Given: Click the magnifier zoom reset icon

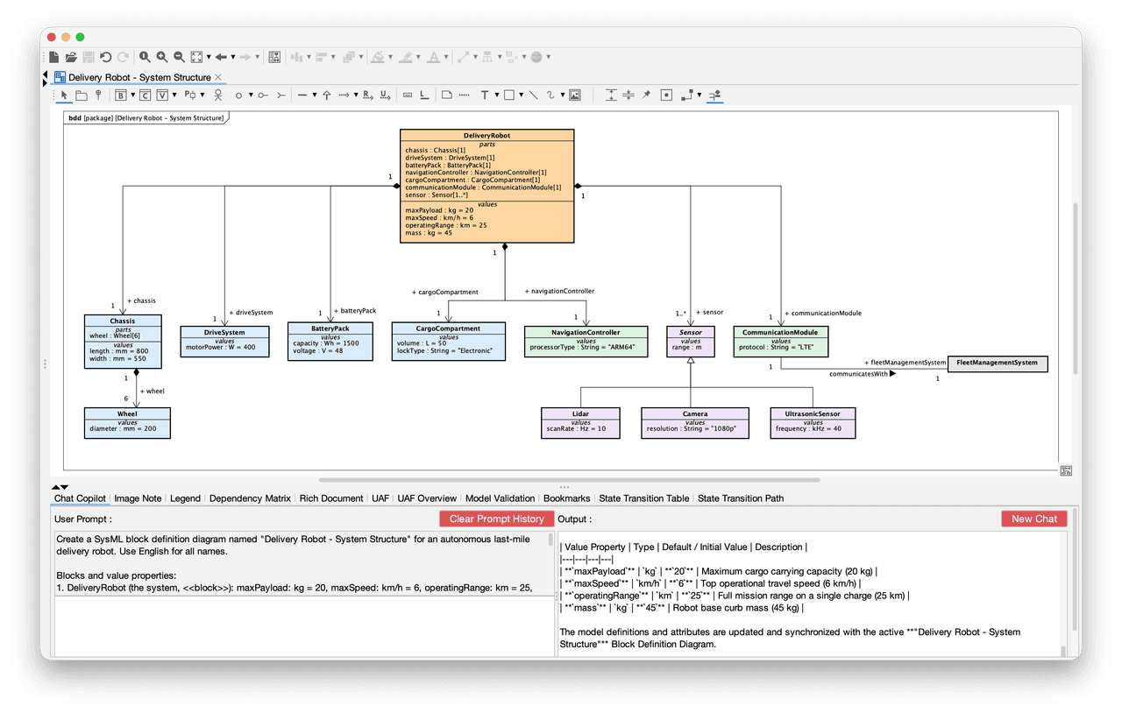Looking at the screenshot, I should click(145, 57).
